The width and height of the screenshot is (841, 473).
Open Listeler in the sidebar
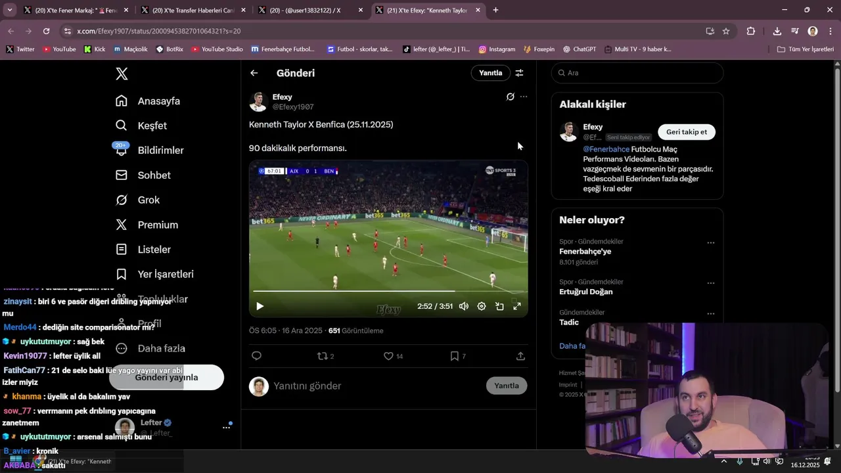point(143,250)
